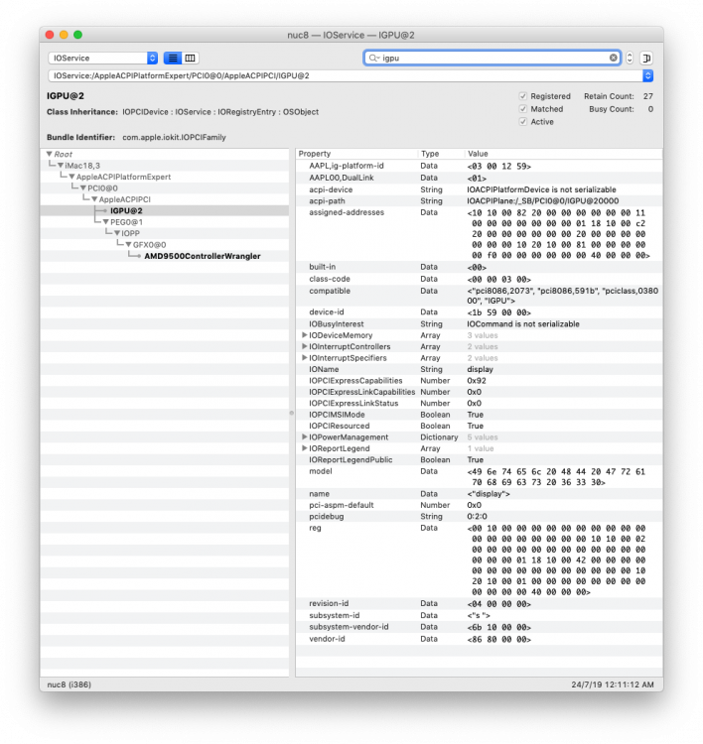Screen dimensions: 703x744
Task: Toggle the inspector sidebar button
Action: click(x=646, y=58)
